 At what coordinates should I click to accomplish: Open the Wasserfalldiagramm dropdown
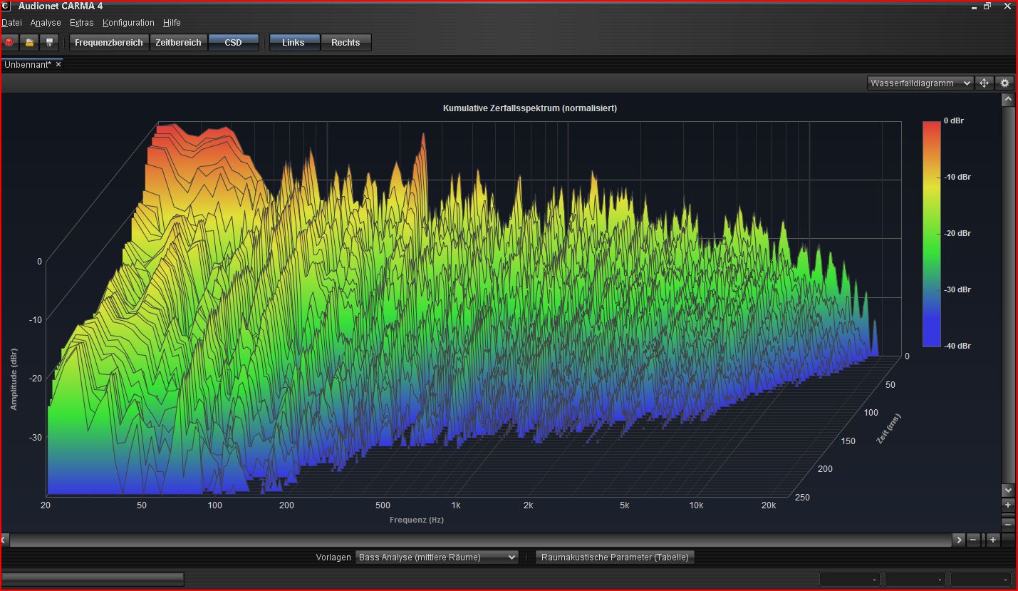pos(920,83)
